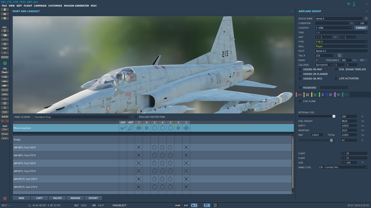The image size is (371, 208).
Task: Adjust the total weight percentage slider
Action: [331, 141]
